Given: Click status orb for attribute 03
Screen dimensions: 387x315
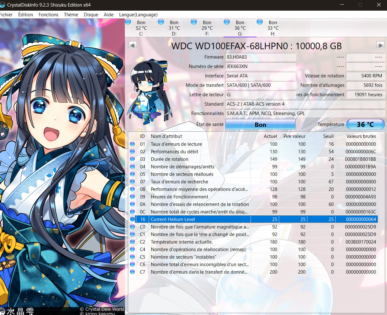Looking at the screenshot, I should click(x=132, y=159).
